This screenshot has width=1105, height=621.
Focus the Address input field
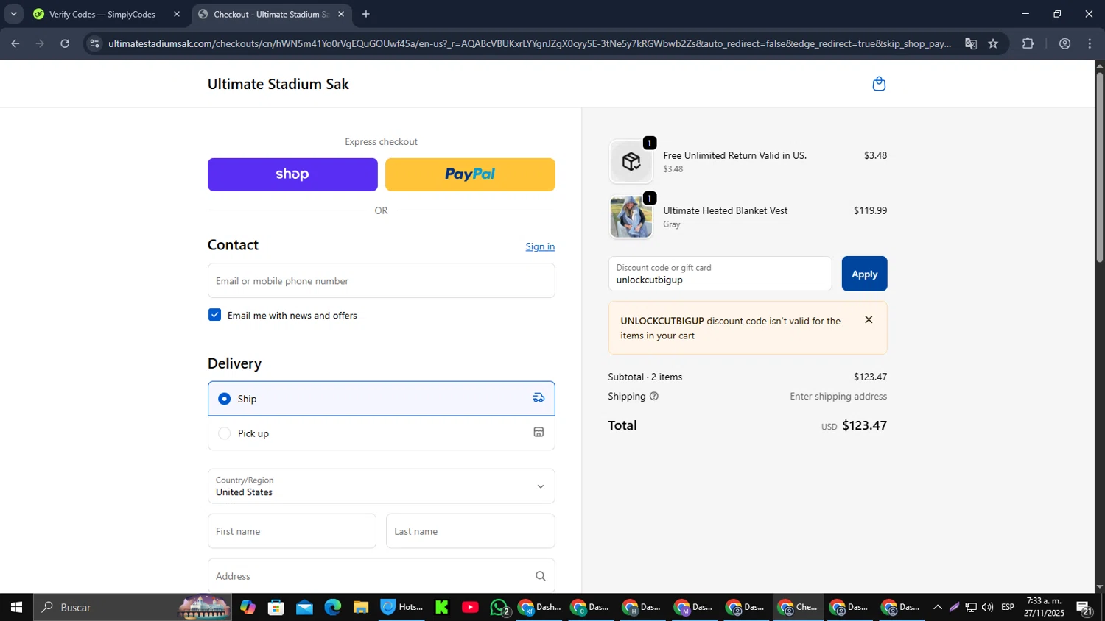pos(382,576)
